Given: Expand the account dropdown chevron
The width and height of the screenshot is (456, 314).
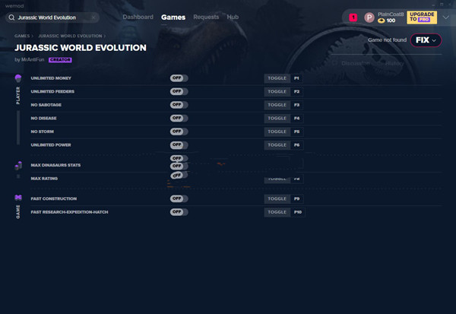Looking at the screenshot, I should [x=446, y=17].
